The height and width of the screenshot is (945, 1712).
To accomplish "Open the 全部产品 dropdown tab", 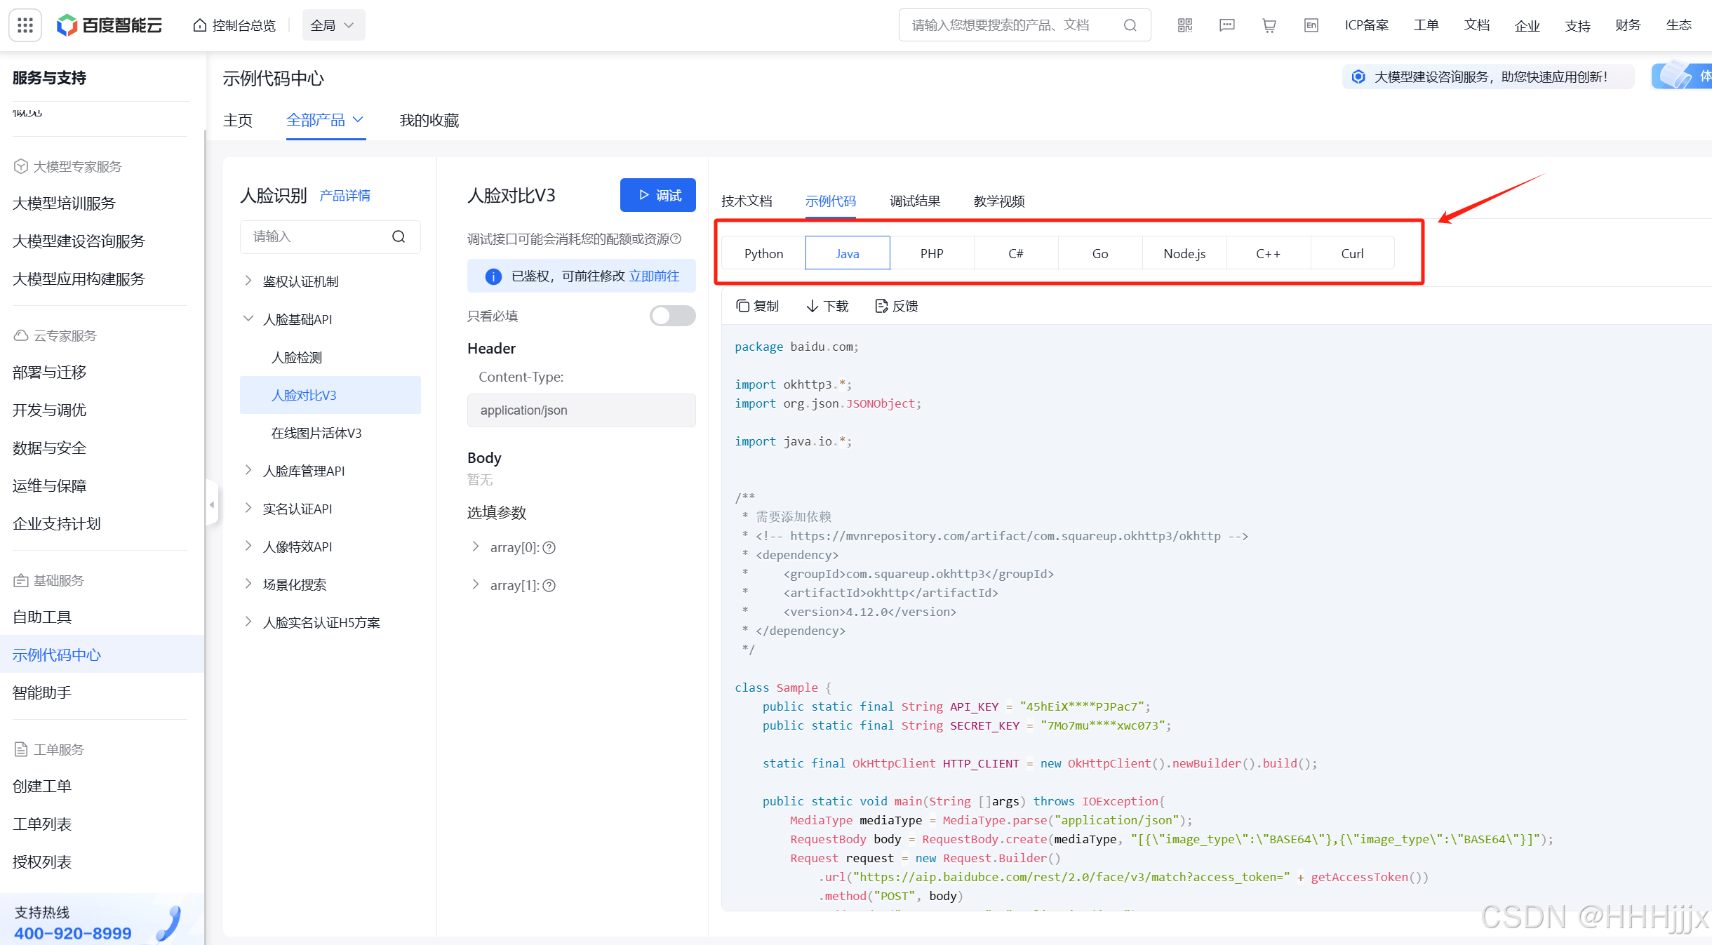I will (326, 120).
